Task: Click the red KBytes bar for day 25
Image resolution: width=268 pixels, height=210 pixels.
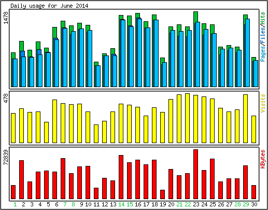Action: [212, 179]
